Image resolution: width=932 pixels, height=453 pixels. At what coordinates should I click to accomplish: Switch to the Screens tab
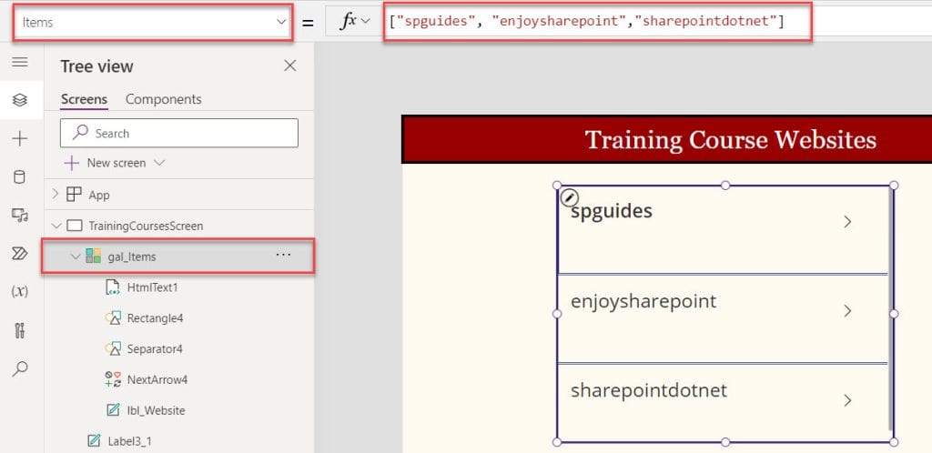(x=84, y=99)
